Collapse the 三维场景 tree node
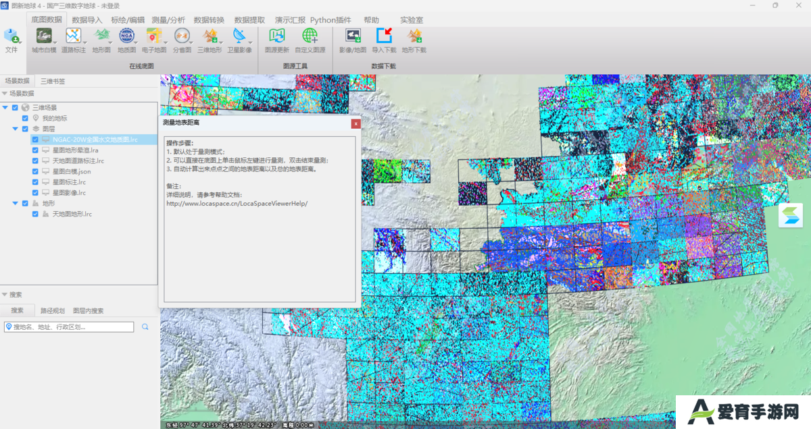 coord(5,108)
